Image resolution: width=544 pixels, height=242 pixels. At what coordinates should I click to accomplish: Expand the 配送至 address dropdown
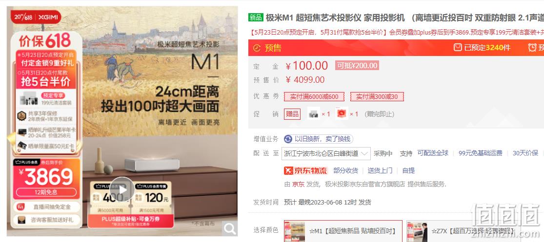[x=326, y=153]
